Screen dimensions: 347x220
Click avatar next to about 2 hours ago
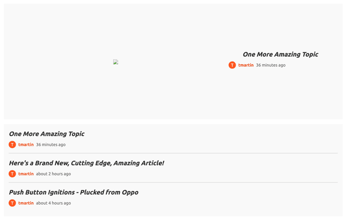pos(12,174)
